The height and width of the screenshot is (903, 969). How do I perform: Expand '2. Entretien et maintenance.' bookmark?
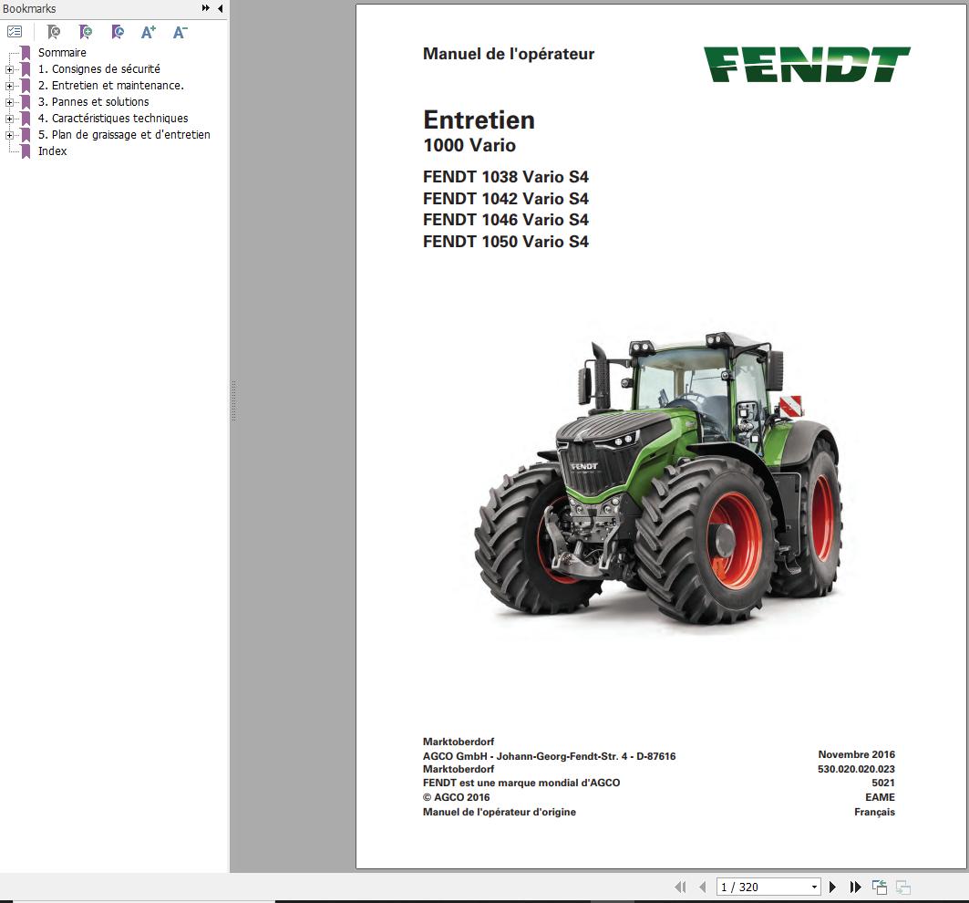point(9,86)
